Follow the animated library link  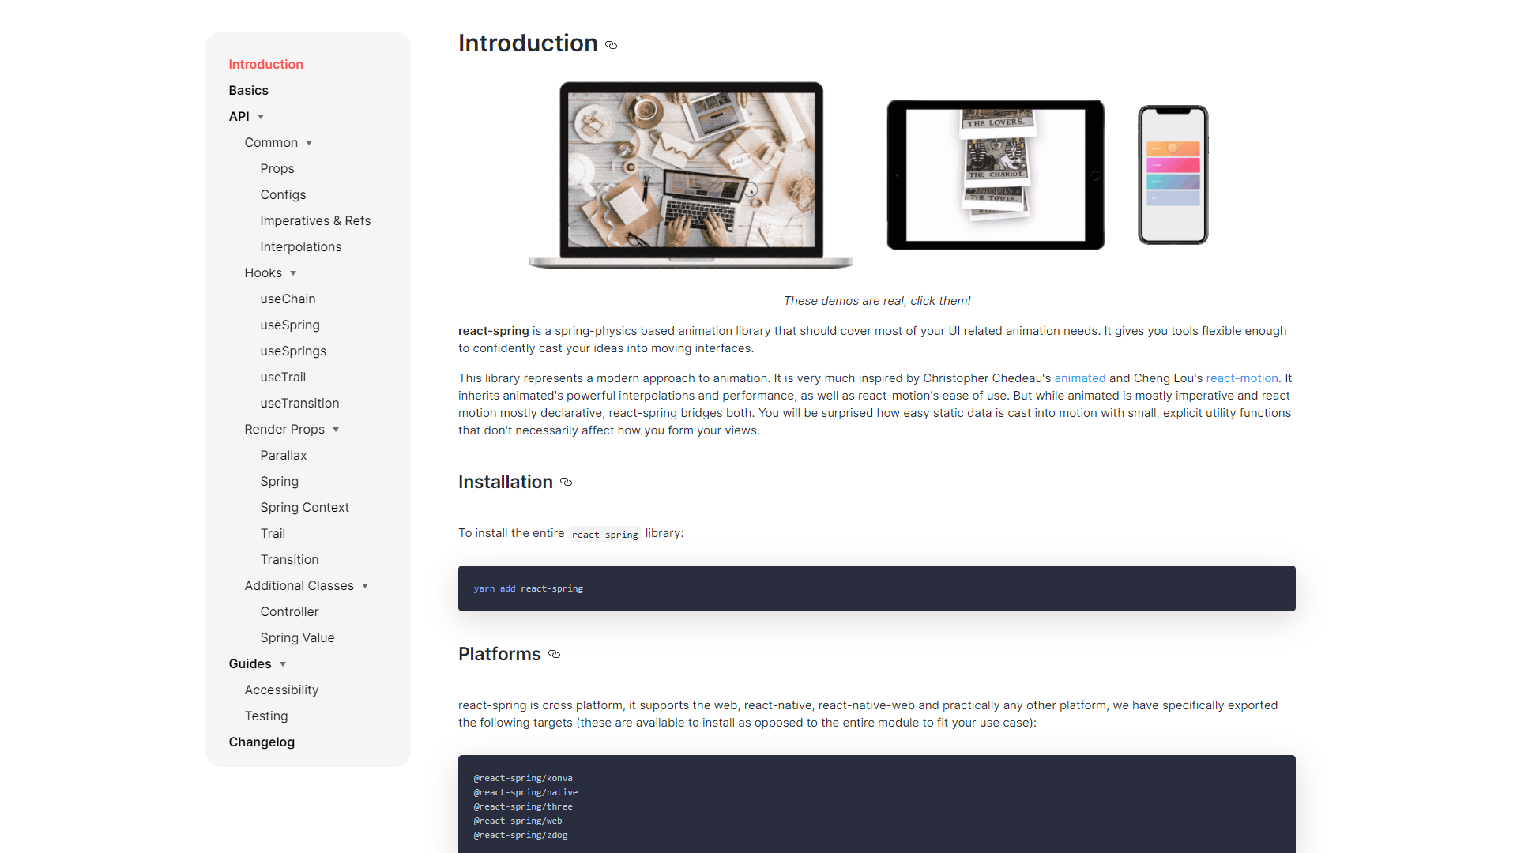[x=1080, y=378]
